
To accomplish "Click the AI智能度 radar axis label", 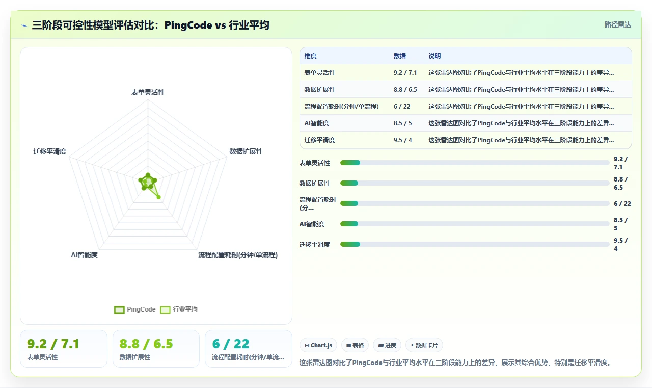I will (x=84, y=255).
